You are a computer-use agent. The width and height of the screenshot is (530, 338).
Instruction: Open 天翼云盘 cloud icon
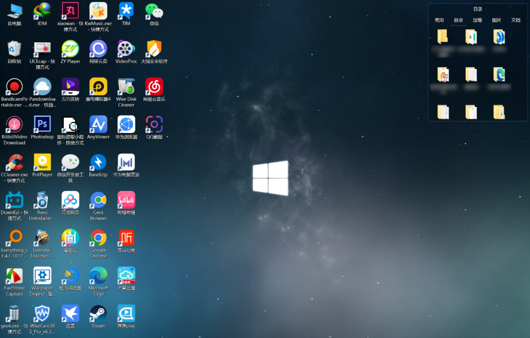(x=126, y=277)
